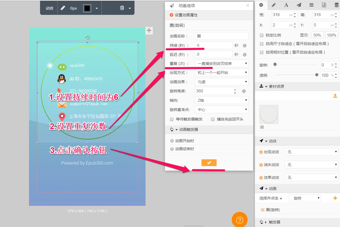Open the 动效 toolbar button

pos(49,8)
